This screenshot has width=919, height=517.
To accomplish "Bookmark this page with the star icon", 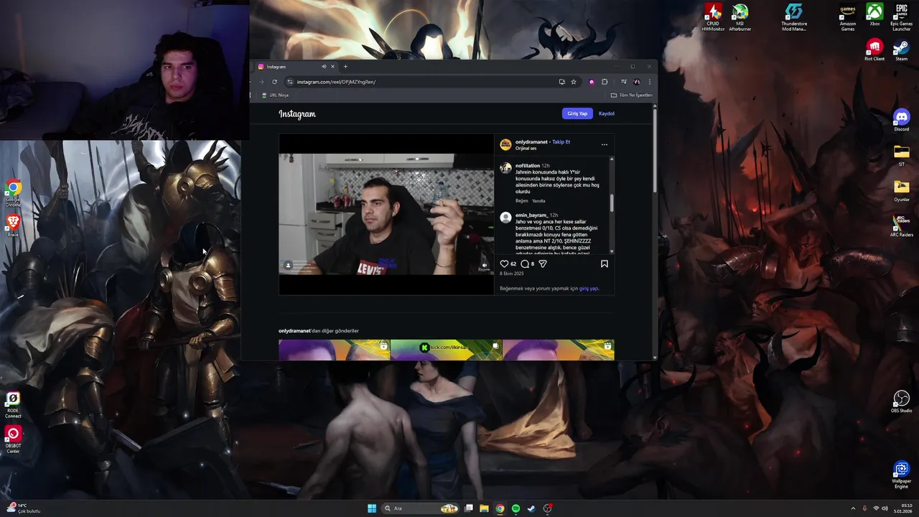I will 574,82.
